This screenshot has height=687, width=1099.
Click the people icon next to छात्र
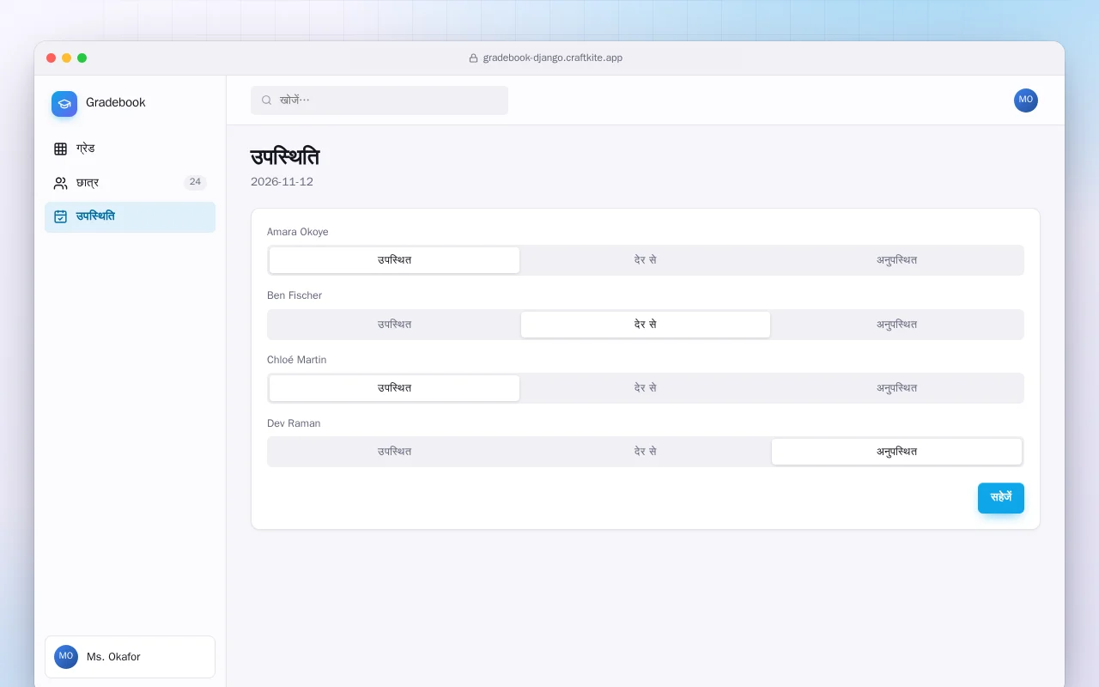(60, 183)
